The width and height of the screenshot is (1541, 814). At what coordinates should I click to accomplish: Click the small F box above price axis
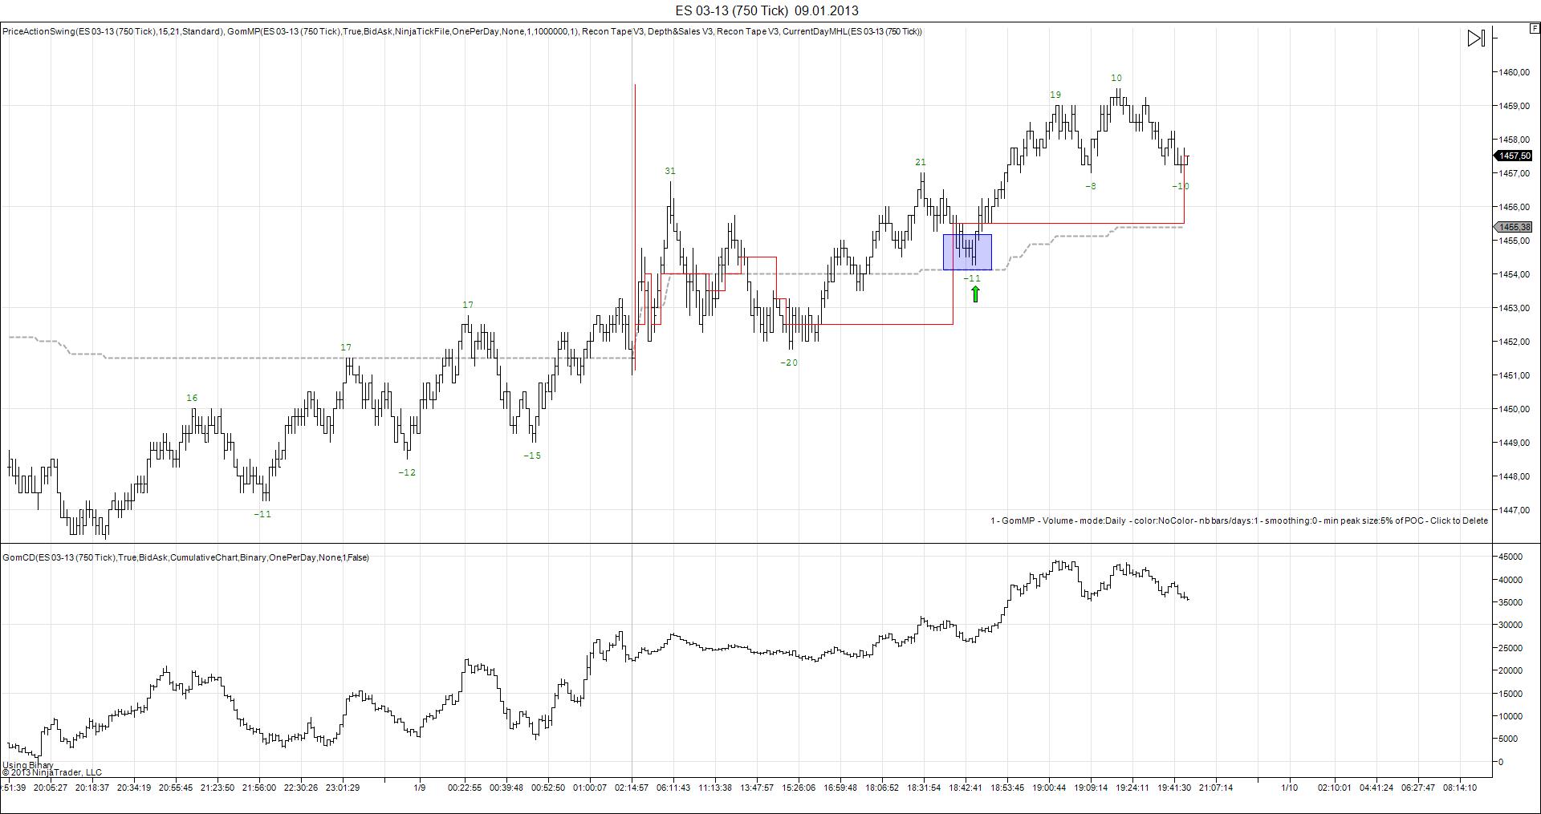coord(1535,28)
